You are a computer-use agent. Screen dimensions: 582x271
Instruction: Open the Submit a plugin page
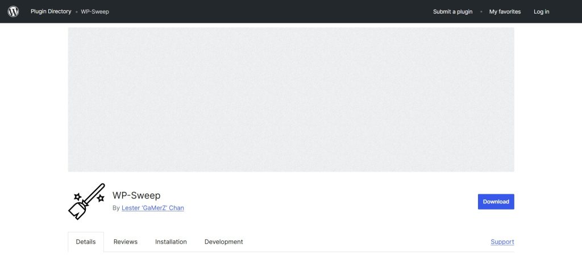[x=452, y=11]
